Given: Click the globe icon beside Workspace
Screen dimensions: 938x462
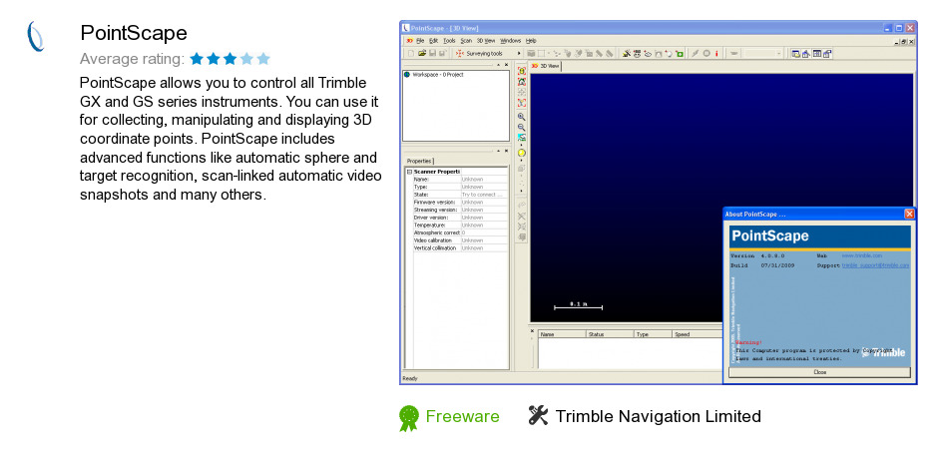Looking at the screenshot, I should [x=407, y=75].
